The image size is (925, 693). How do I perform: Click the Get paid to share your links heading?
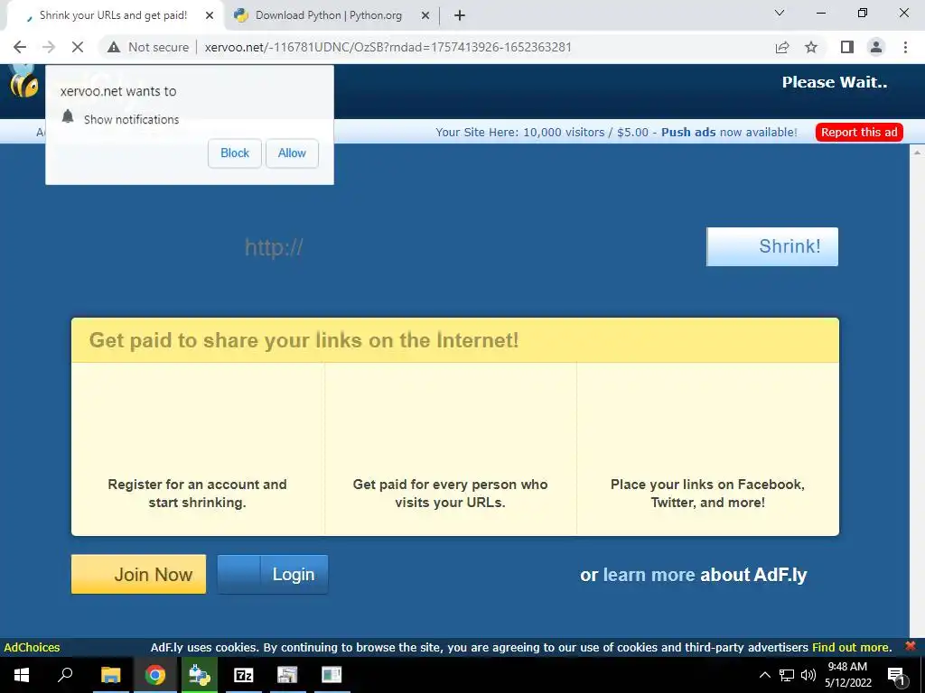[x=304, y=340]
